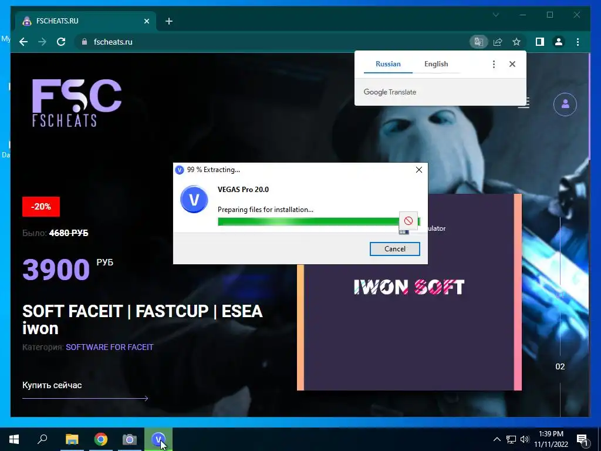The width and height of the screenshot is (601, 451).
Task: Click the -20% discount badge
Action: pyautogui.click(x=41, y=207)
